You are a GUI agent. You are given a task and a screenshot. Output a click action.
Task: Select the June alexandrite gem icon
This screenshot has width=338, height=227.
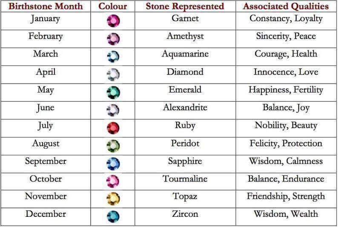tap(113, 110)
